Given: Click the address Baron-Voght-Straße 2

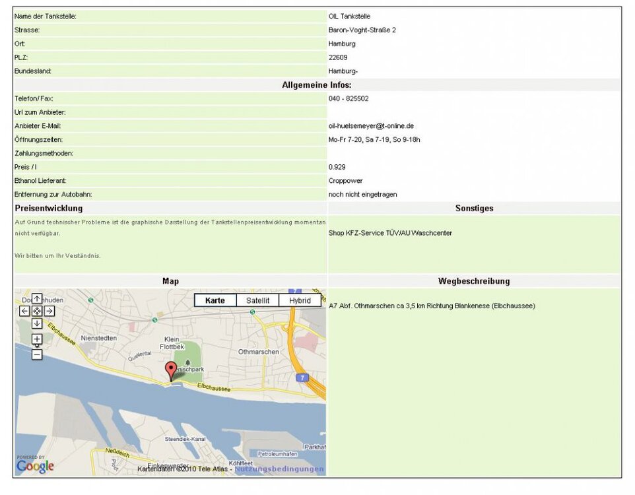Looking at the screenshot, I should pyautogui.click(x=362, y=30).
